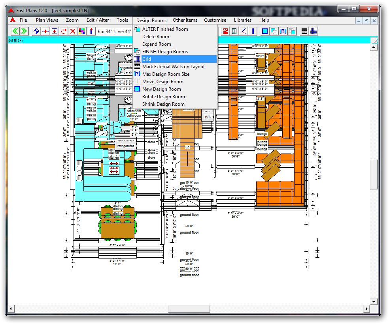
Task: Click the horizontal scrollbar left arrow
Action: [11, 309]
